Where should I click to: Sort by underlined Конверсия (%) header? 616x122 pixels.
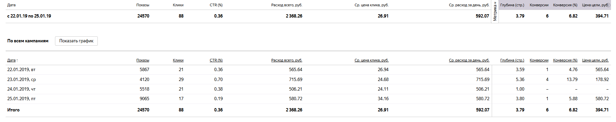(x=565, y=60)
